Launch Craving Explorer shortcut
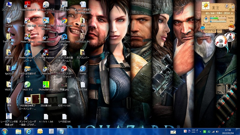Viewport: 240px width, 135px height. (46, 54)
